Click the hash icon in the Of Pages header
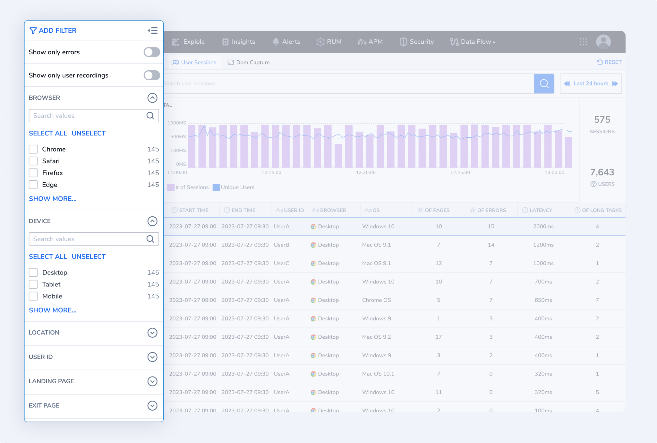 click(420, 210)
